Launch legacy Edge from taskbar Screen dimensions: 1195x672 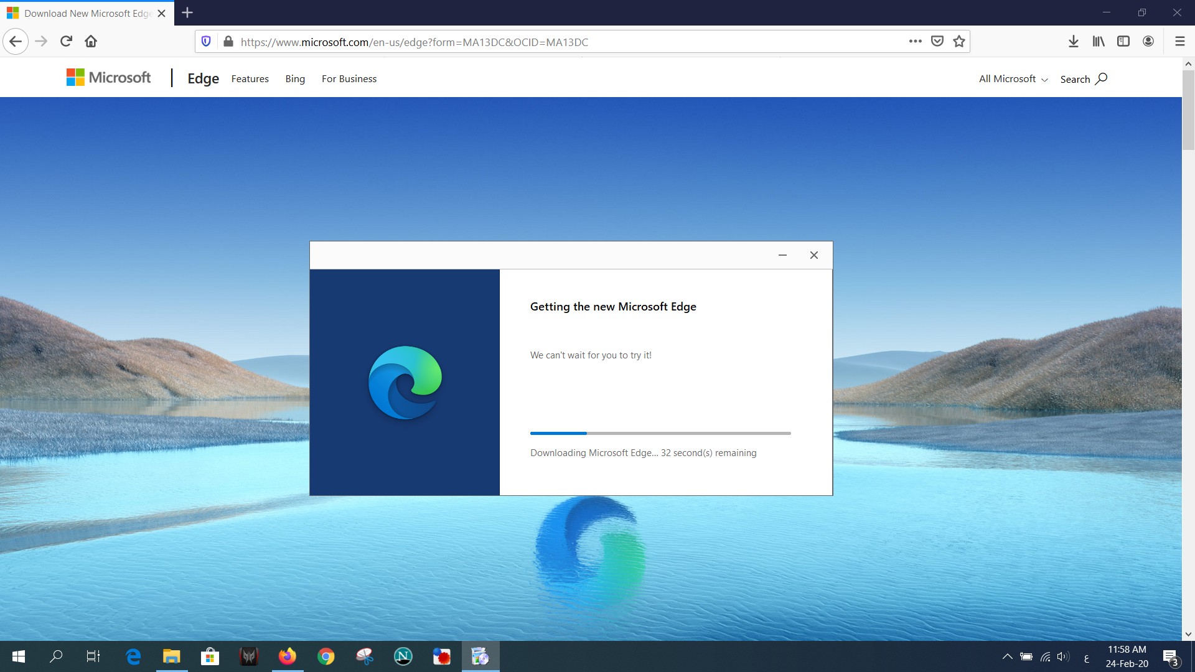click(133, 656)
